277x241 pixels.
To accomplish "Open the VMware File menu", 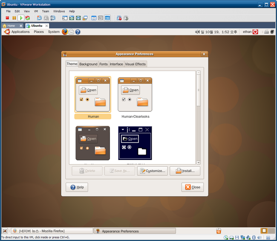I will pyautogui.click(x=8, y=12).
